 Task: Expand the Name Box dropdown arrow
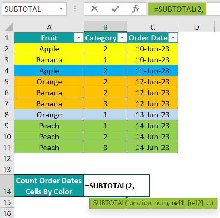pyautogui.click(x=61, y=9)
